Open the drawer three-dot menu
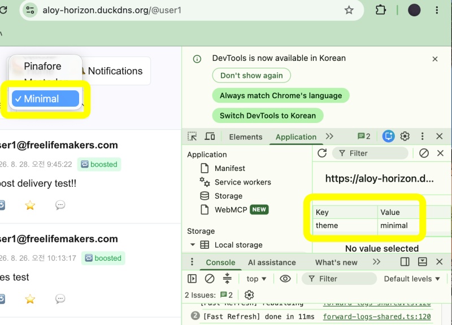 192,262
